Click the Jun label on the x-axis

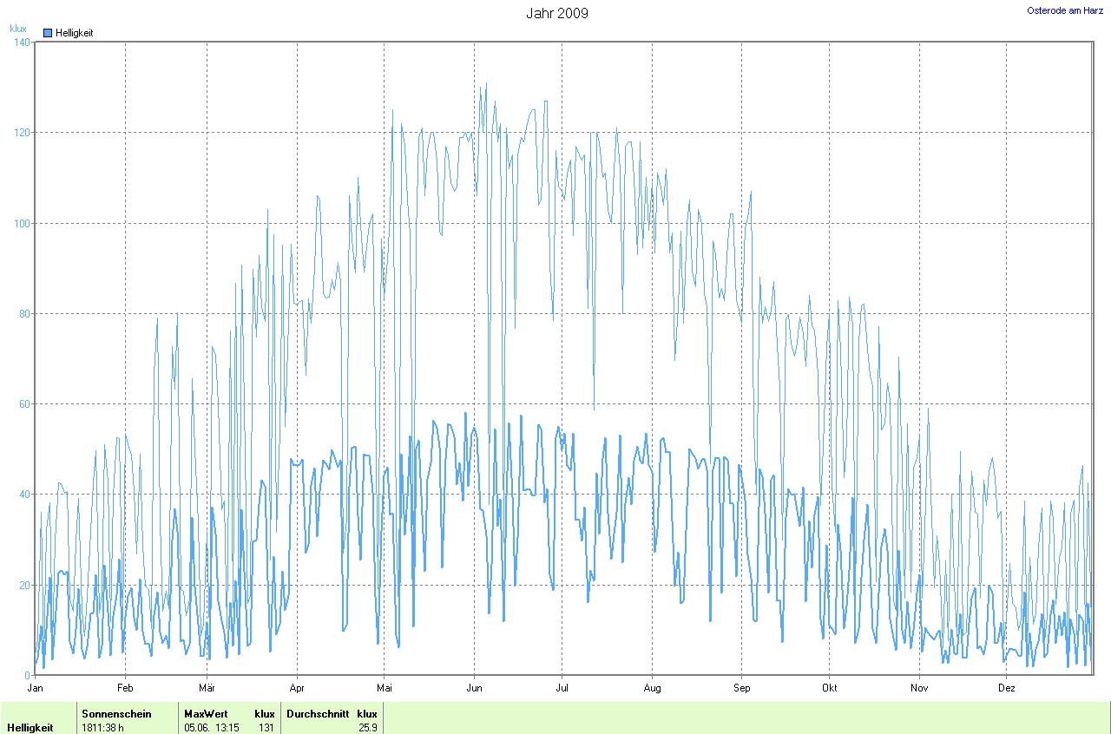474,688
